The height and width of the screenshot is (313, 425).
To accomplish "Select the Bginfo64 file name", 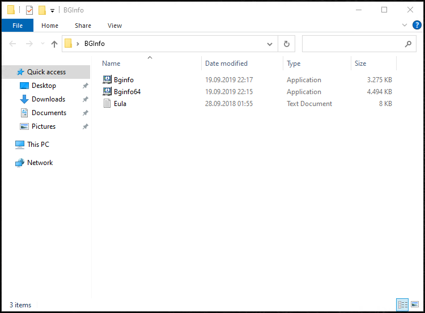I will pos(127,92).
